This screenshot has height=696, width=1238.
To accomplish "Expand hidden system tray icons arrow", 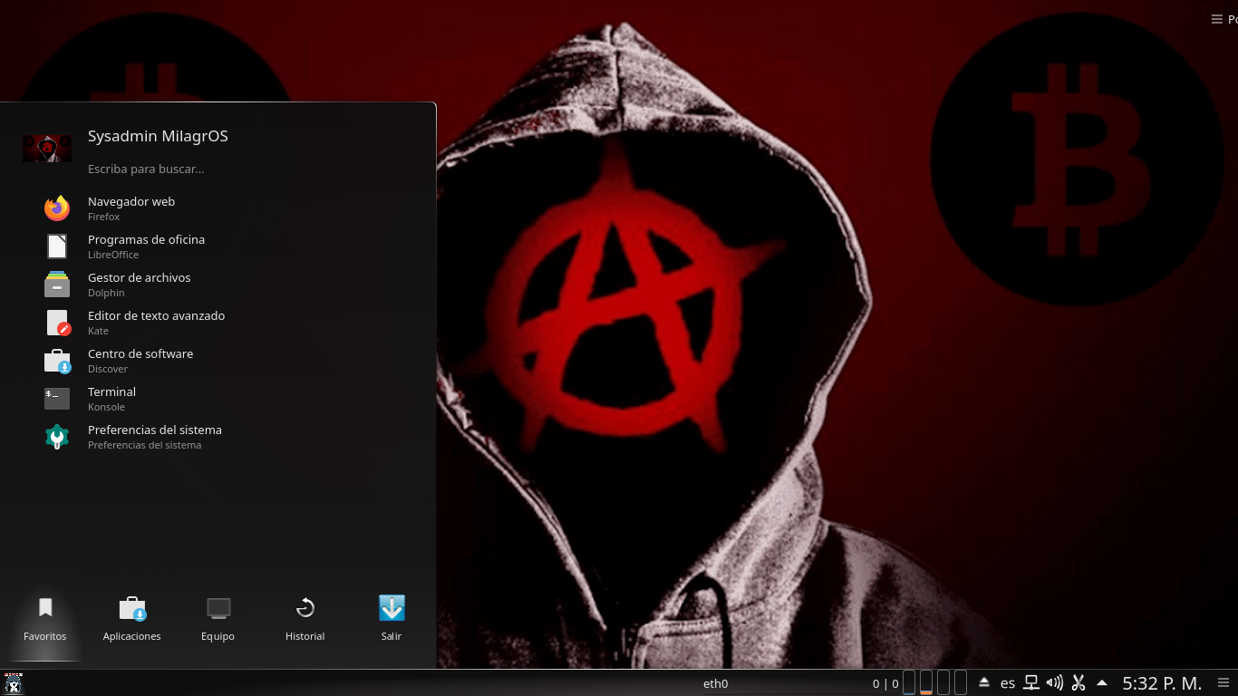I will (x=1102, y=683).
